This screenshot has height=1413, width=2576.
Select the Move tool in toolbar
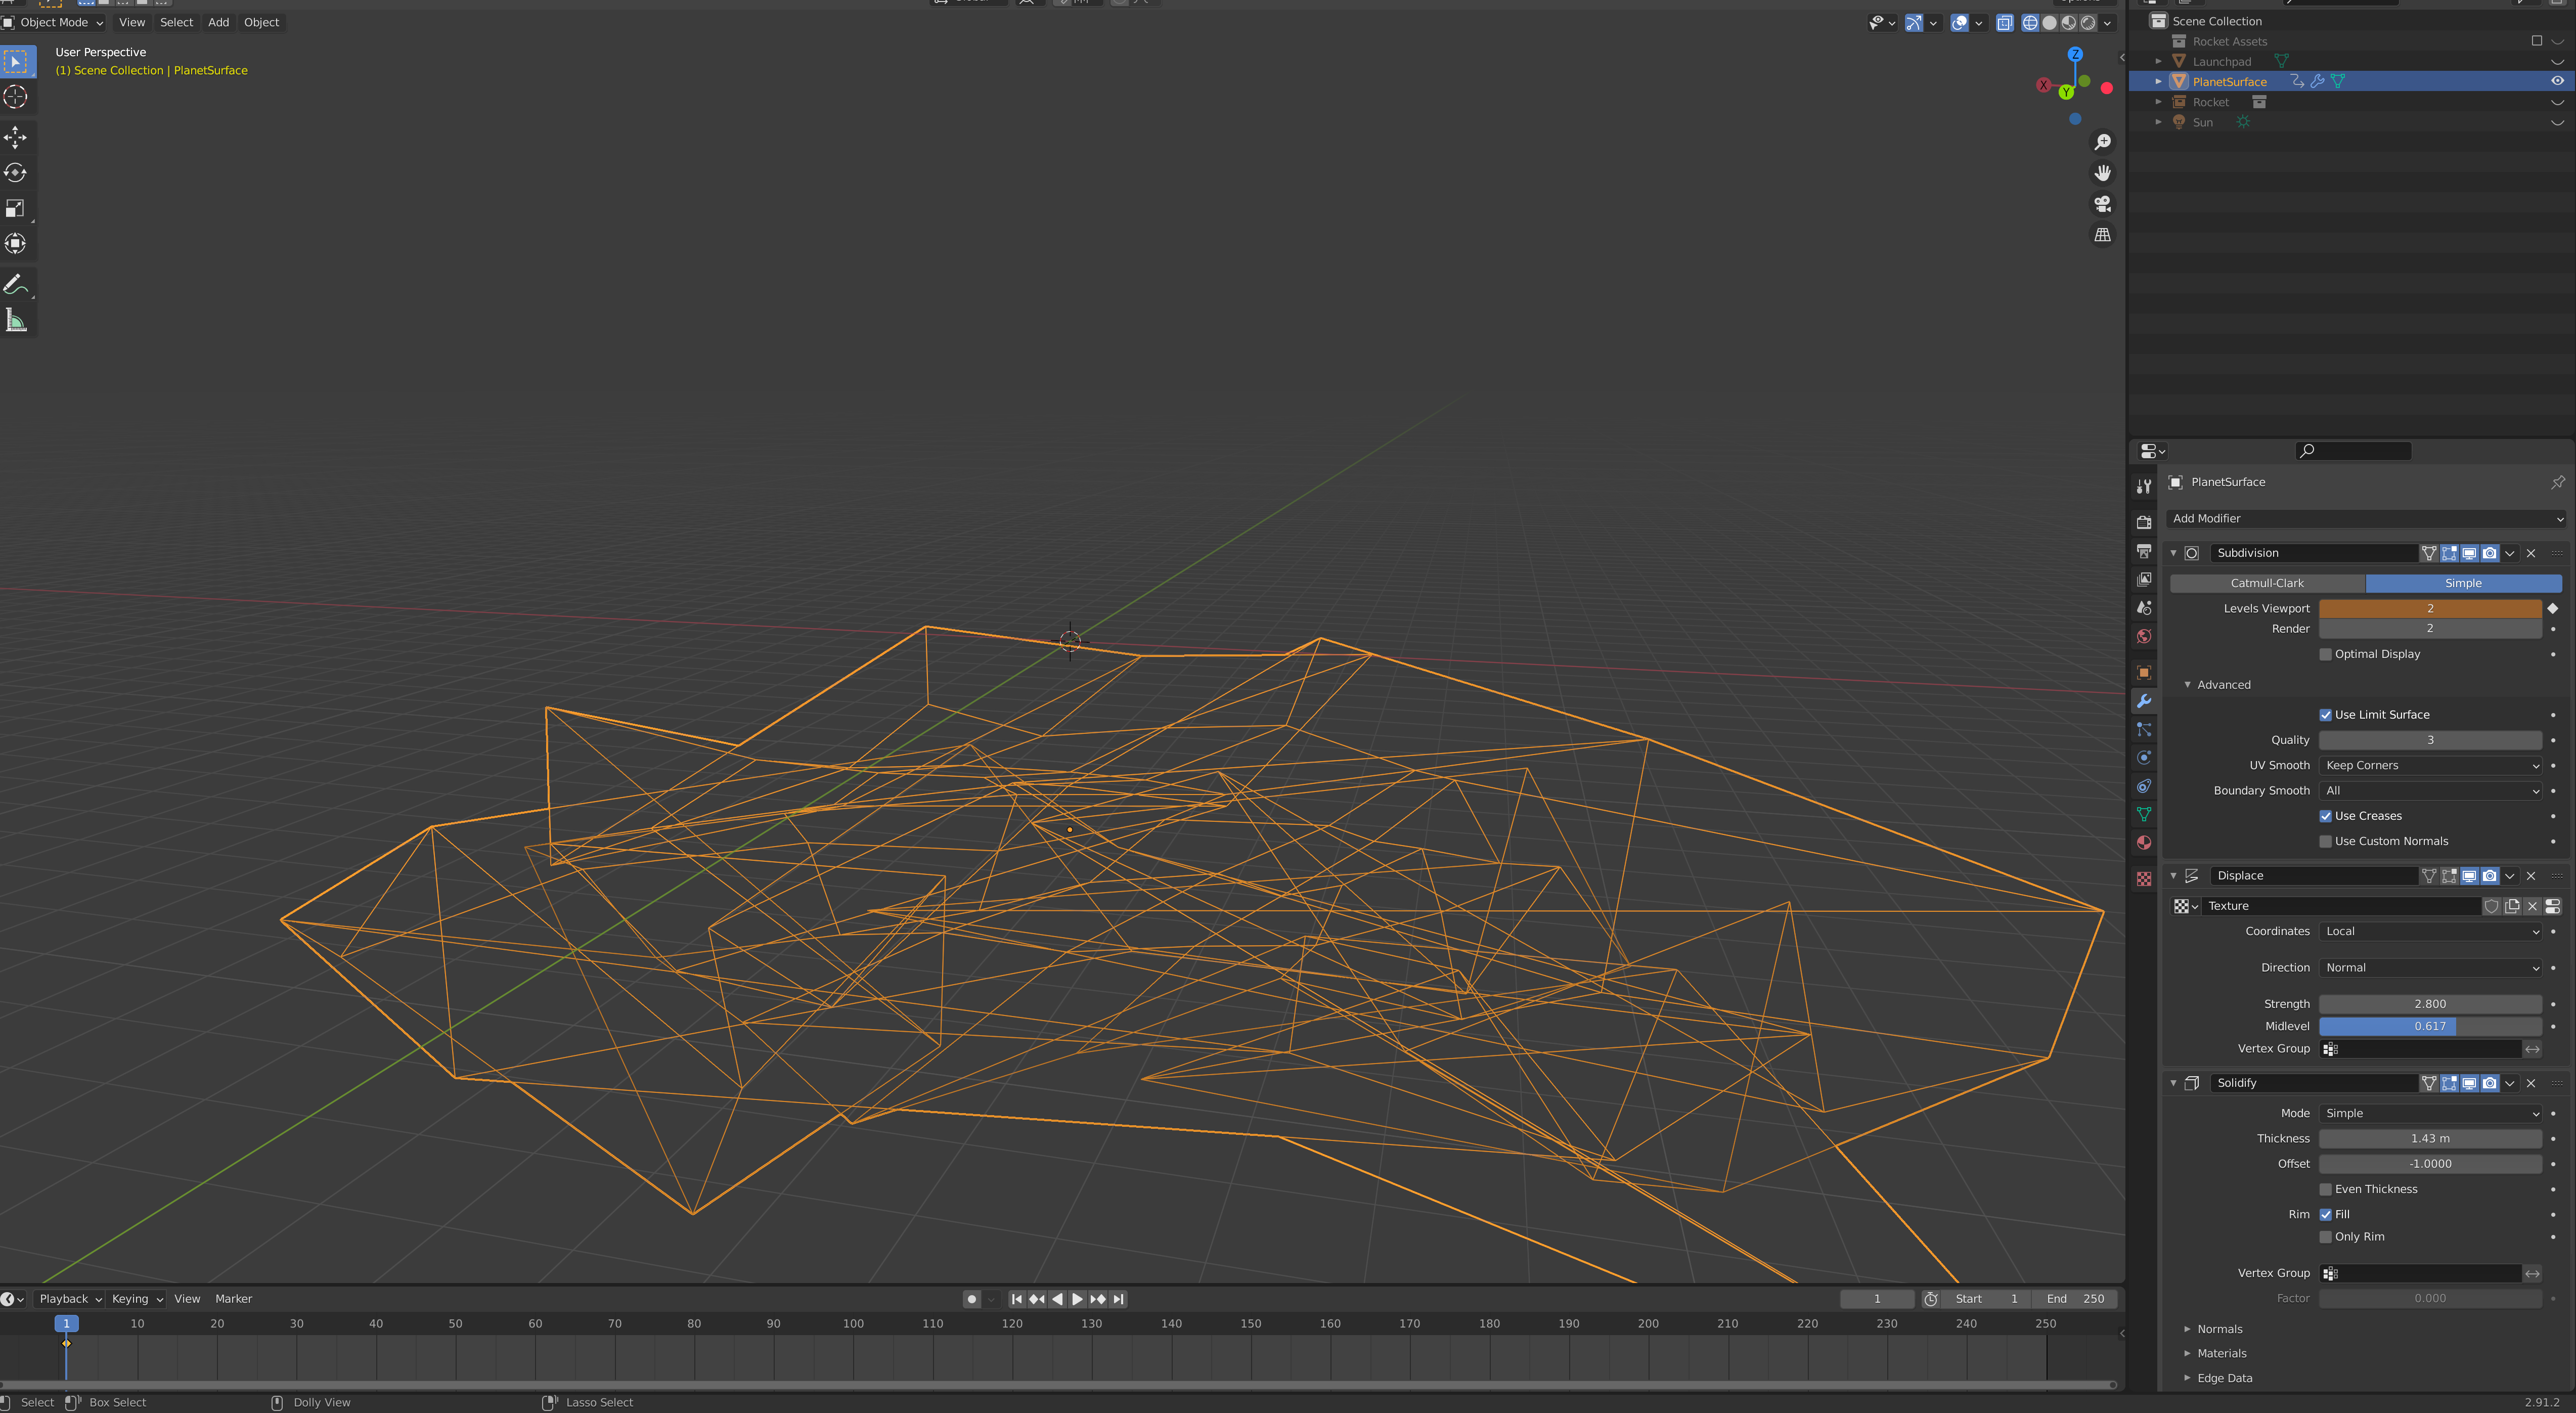click(16, 137)
